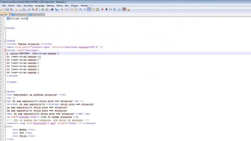The image size is (251, 141).
Task: Collapse the <body> fold marker
Action: coord(5,92)
